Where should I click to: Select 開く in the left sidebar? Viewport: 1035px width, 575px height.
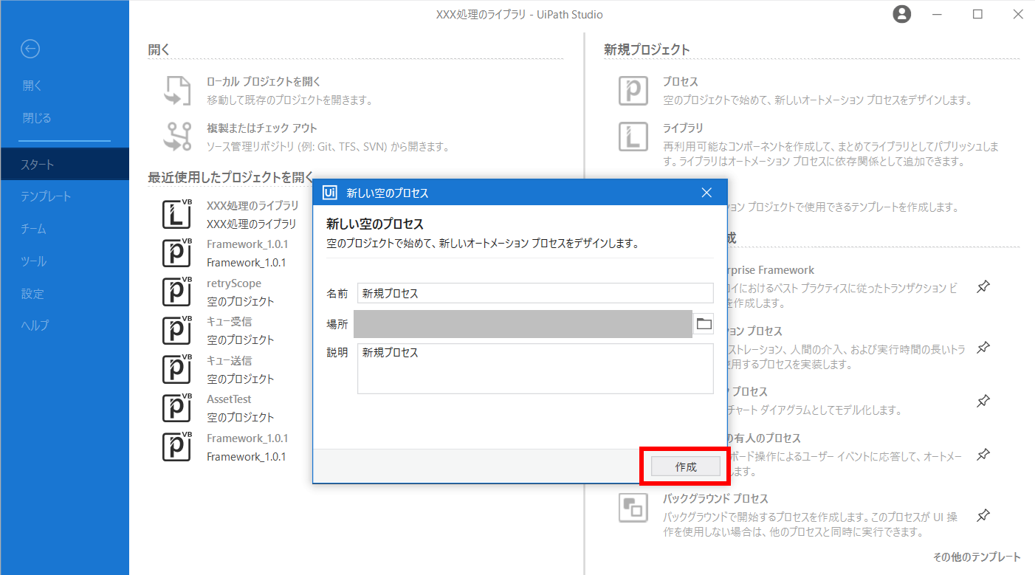[x=32, y=86]
